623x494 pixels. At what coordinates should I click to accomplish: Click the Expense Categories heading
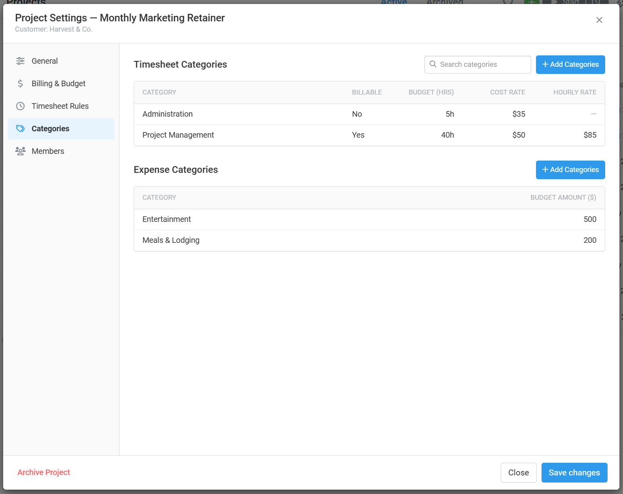point(176,170)
